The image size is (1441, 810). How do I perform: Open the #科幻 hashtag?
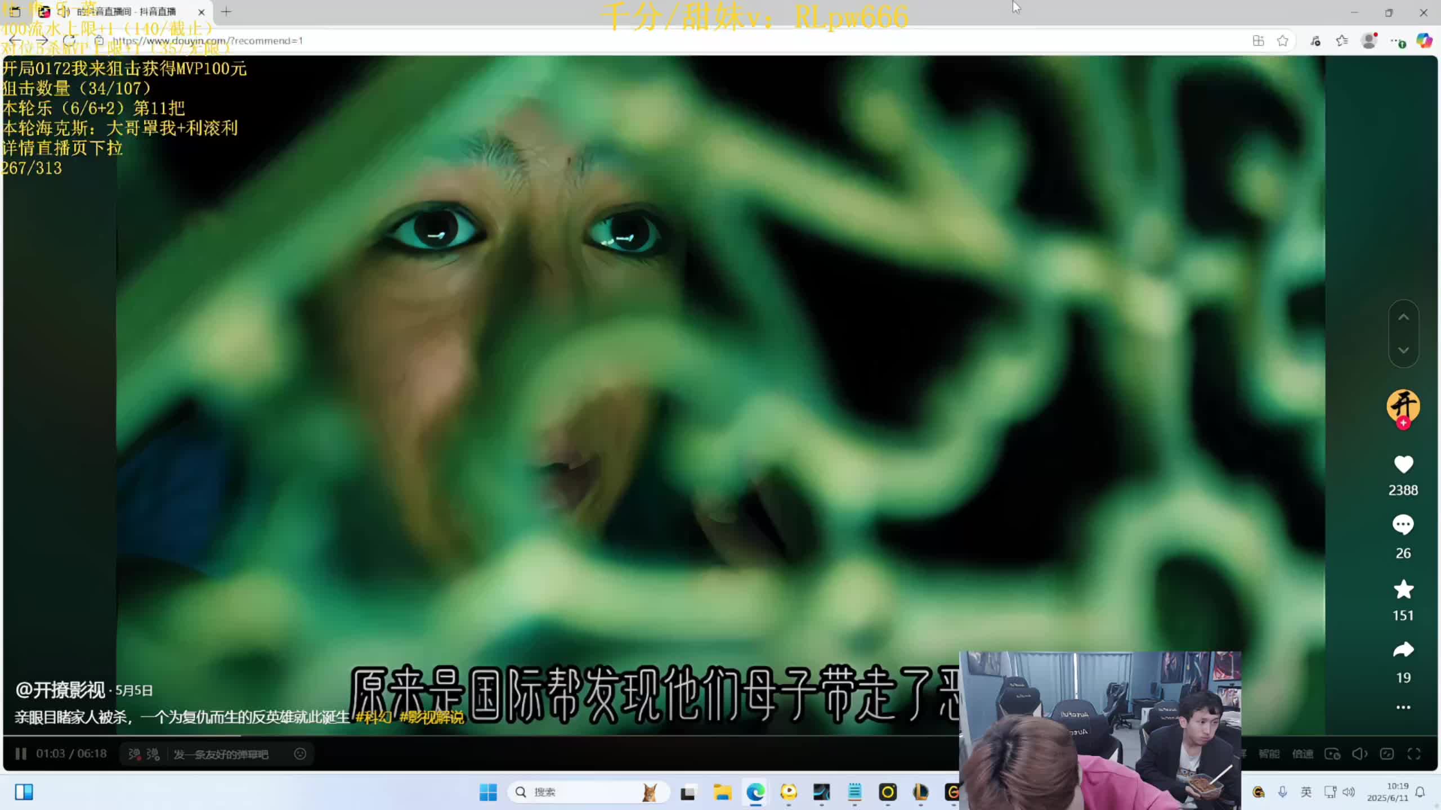374,717
